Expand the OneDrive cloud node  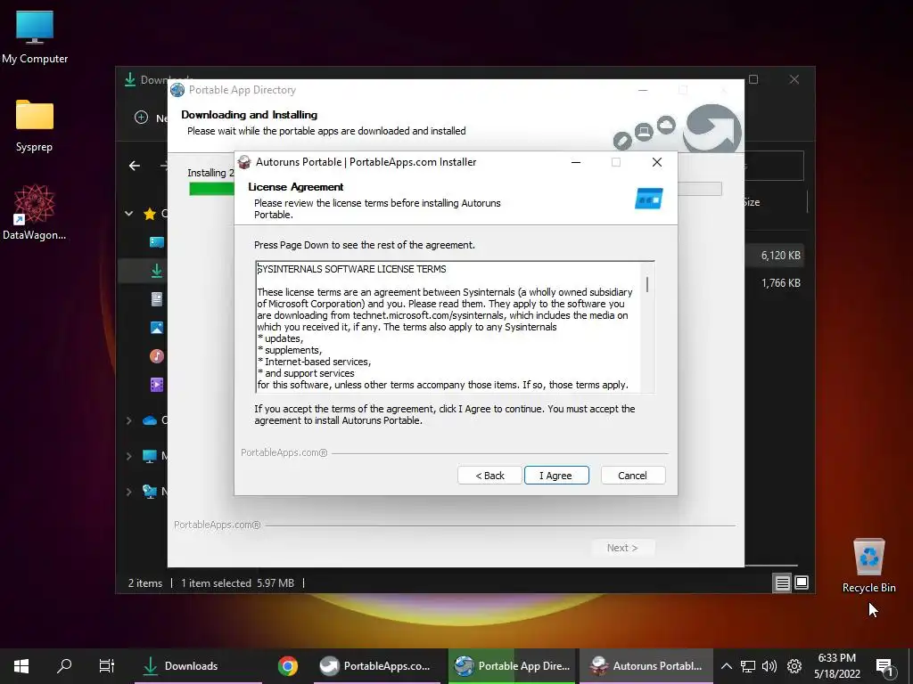click(x=128, y=420)
